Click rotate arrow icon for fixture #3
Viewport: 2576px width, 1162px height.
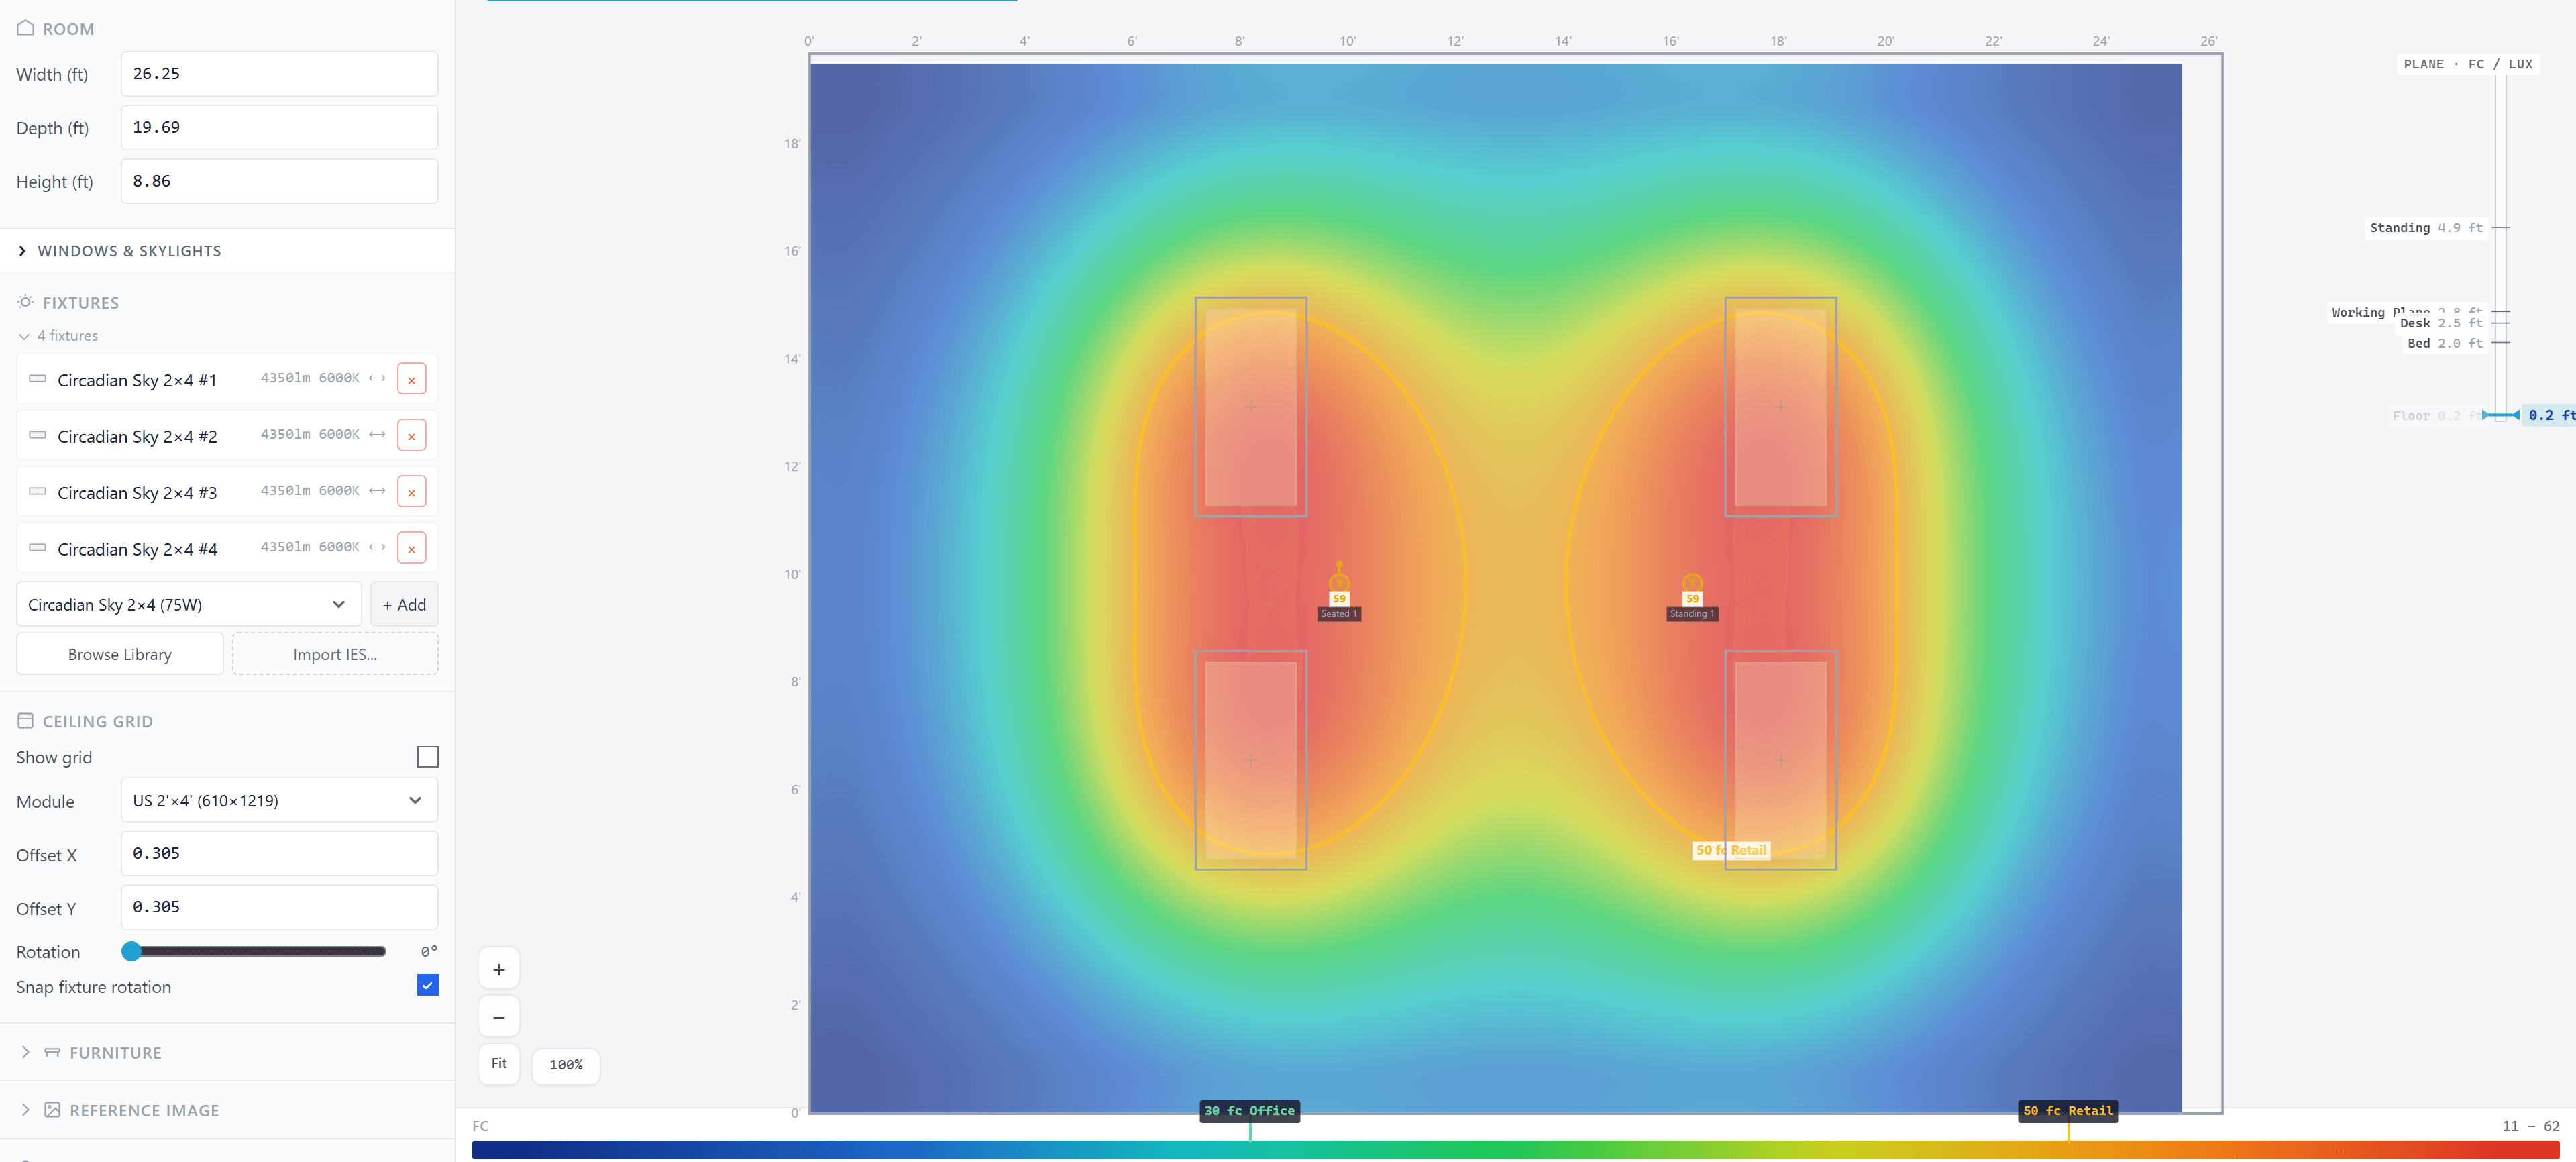[x=377, y=490]
